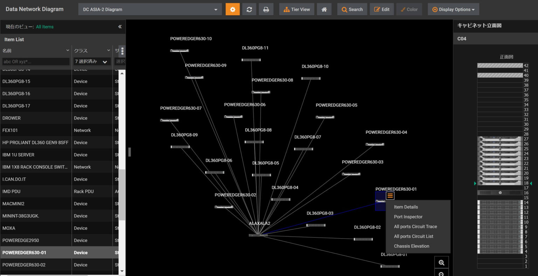
Task: Click the zoom-in magnifier on diagram
Action: point(441,262)
